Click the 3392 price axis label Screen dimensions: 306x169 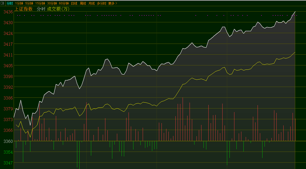coord(8,87)
